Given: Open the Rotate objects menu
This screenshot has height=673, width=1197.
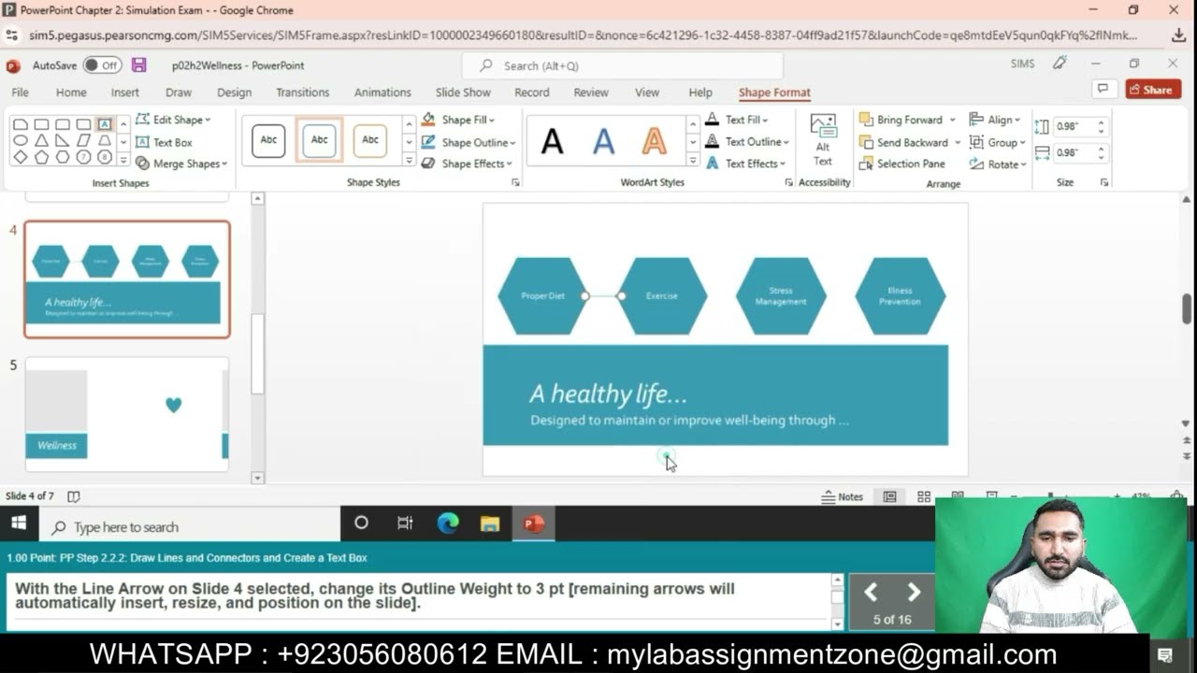Looking at the screenshot, I should [998, 164].
